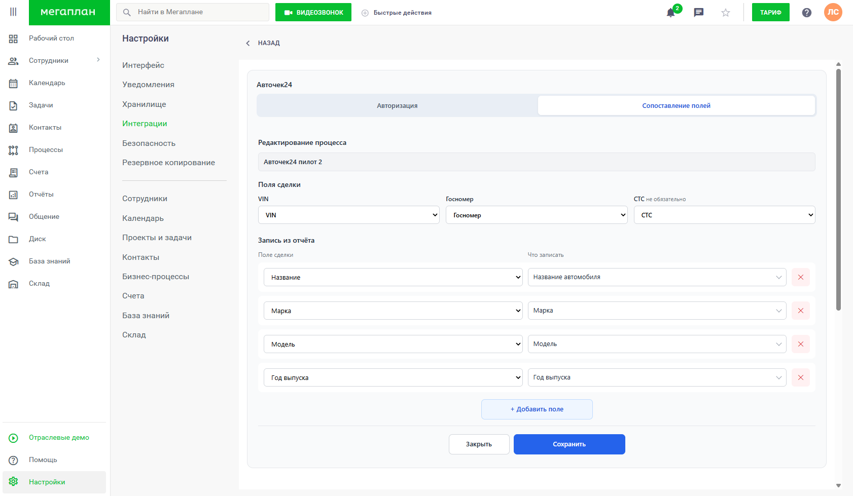Open the Модель deal field dropdown on left
The height and width of the screenshot is (496, 853).
(393, 344)
